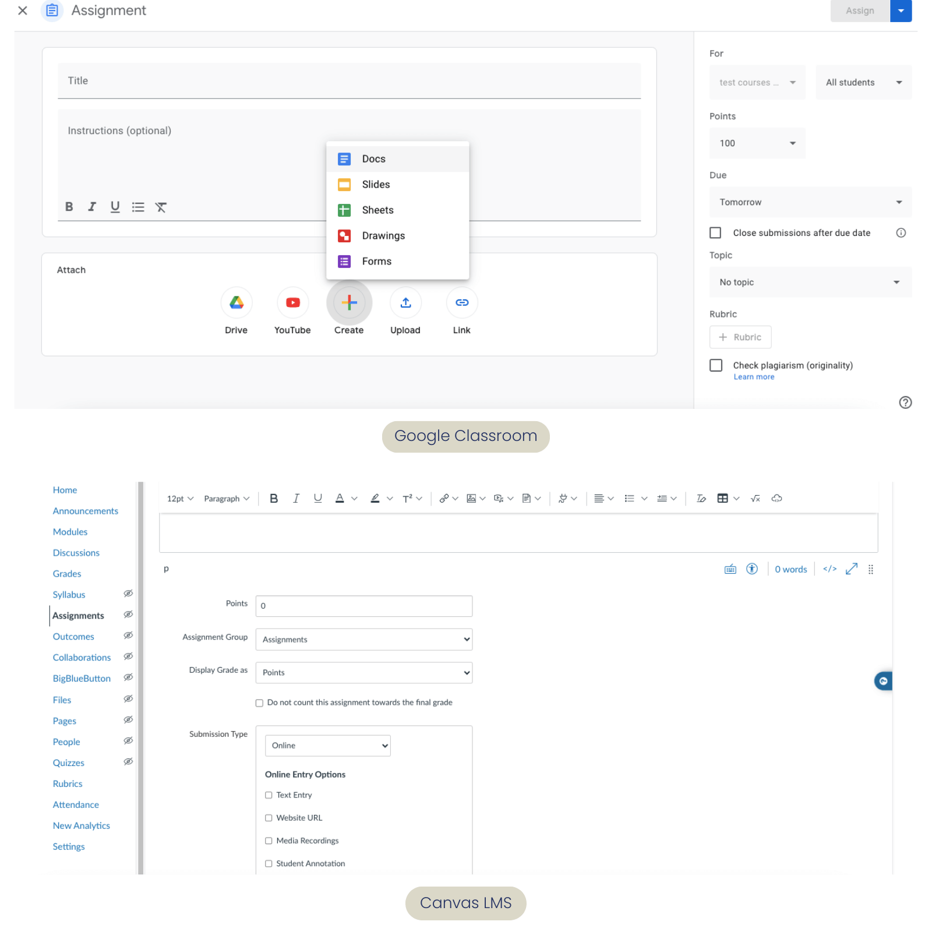Insert math equation in Canvas editor
This screenshot has width=932, height=932.
[x=756, y=499]
